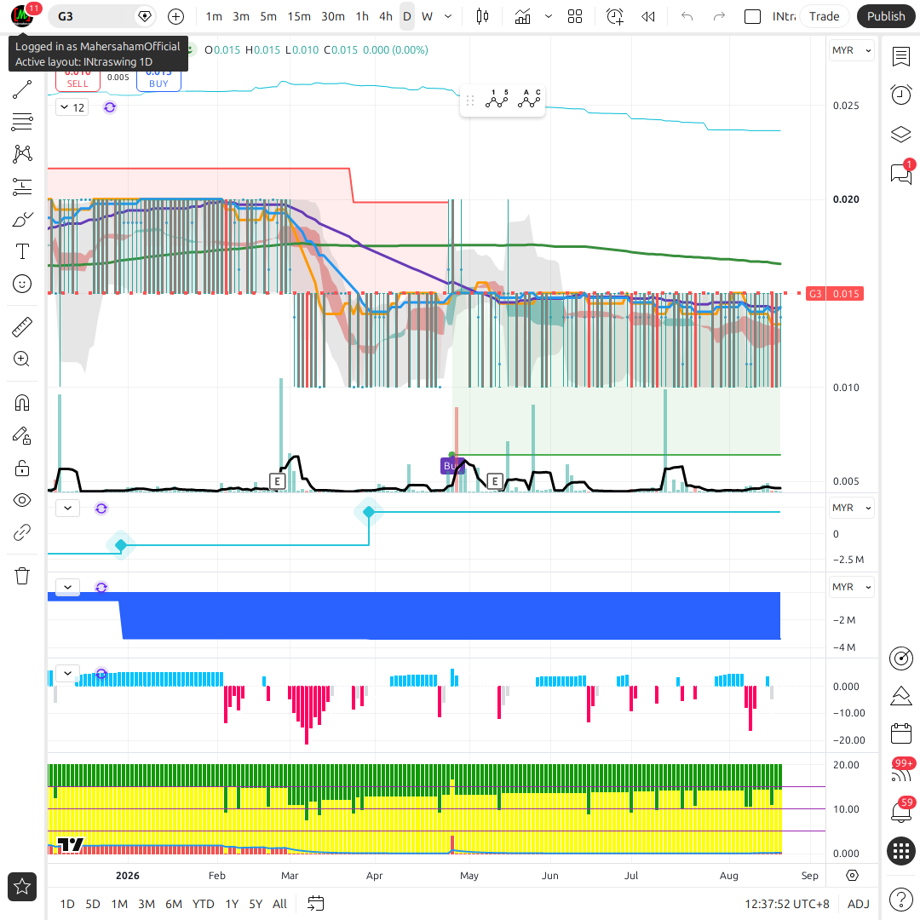920x920 pixels.
Task: Start bar replay mode
Action: pos(647,16)
